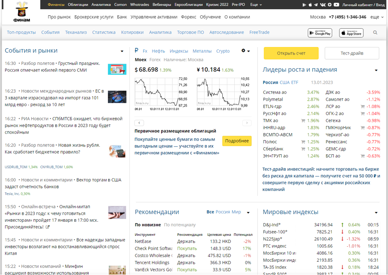Switch to the Fx quotes tab
388x275 pixels.
[x=145, y=51]
